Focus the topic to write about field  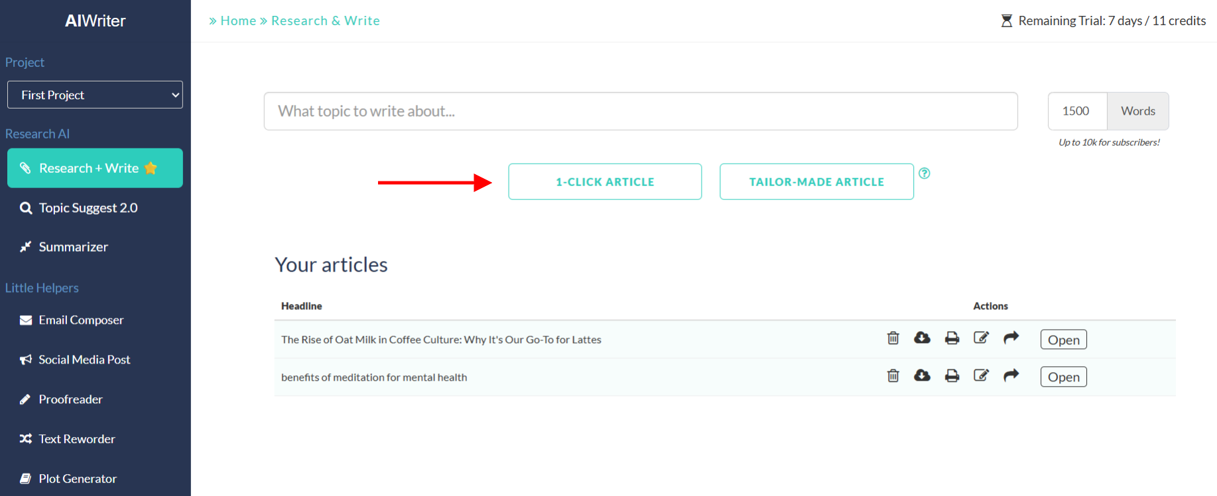[x=641, y=111]
